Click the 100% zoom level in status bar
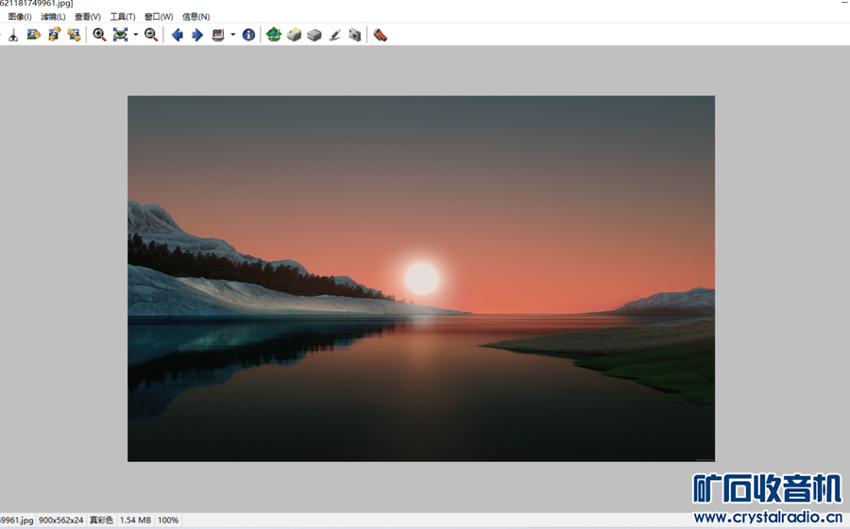The image size is (850, 529). point(168,520)
